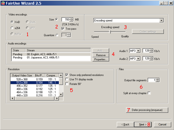
Task: Decrease Audio 2 bitrate spinner
Action: 151,60
